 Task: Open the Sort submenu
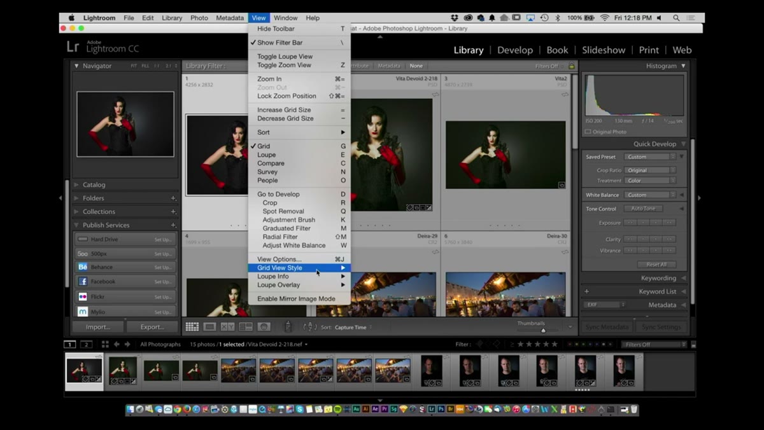pyautogui.click(x=299, y=132)
